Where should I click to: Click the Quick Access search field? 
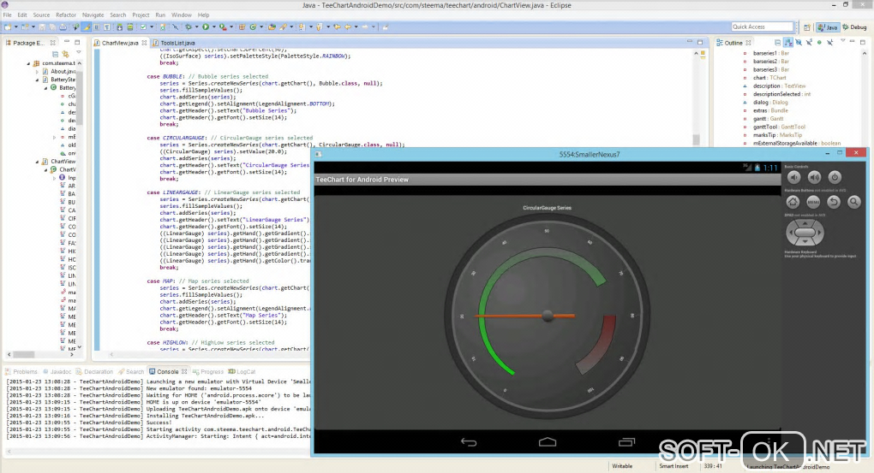761,27
